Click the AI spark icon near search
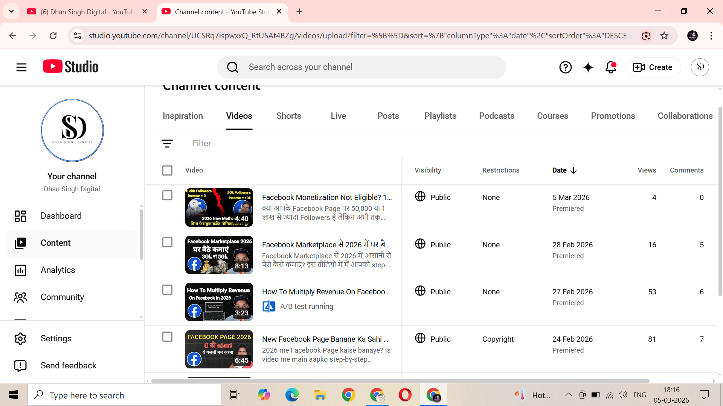 click(588, 67)
